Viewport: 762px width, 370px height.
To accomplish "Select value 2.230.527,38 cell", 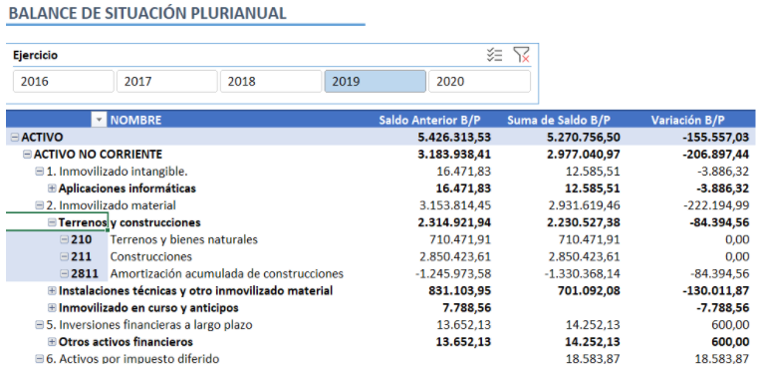I will [583, 222].
